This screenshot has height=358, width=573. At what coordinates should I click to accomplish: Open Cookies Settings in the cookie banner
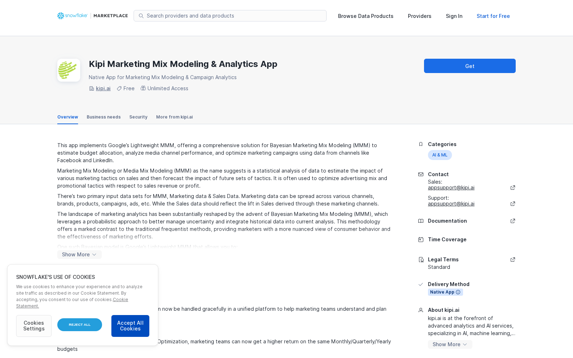point(34,326)
